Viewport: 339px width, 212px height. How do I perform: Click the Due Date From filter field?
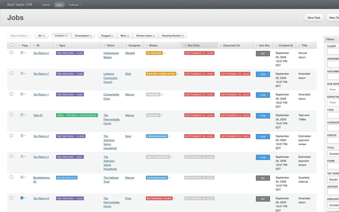[333, 89]
